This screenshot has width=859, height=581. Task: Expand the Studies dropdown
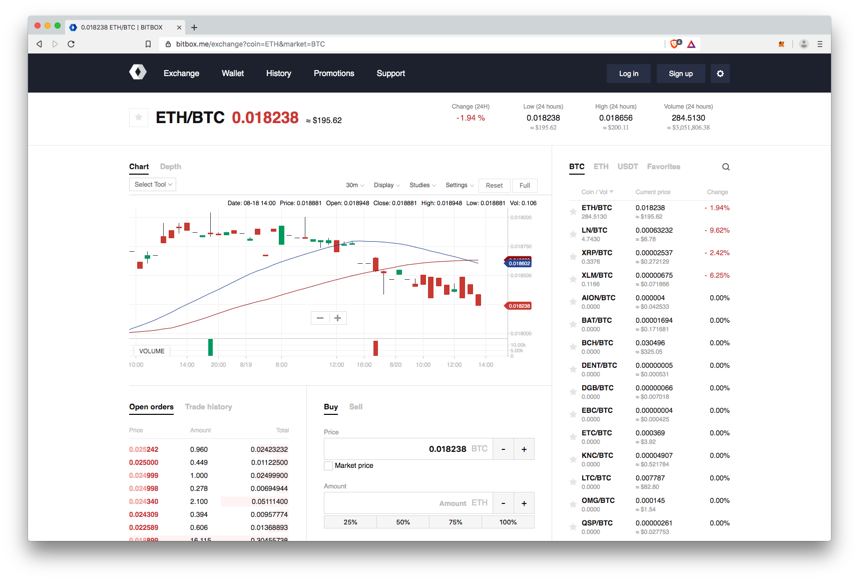pos(423,185)
